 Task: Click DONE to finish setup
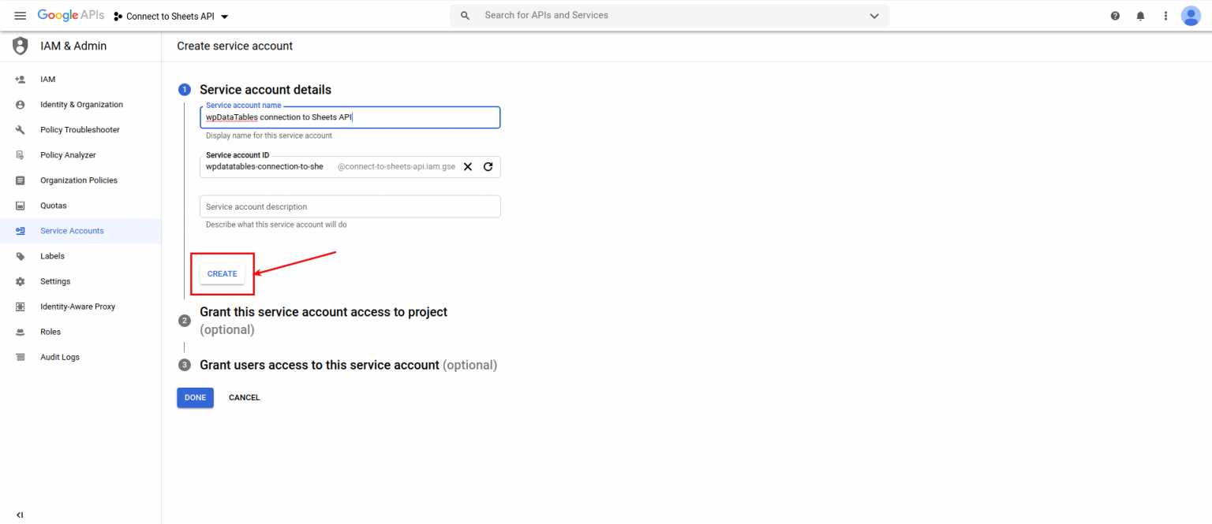coord(195,397)
